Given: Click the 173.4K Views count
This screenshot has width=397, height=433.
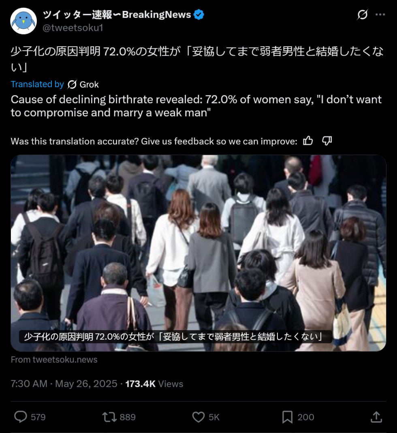Looking at the screenshot, I should (x=154, y=384).
